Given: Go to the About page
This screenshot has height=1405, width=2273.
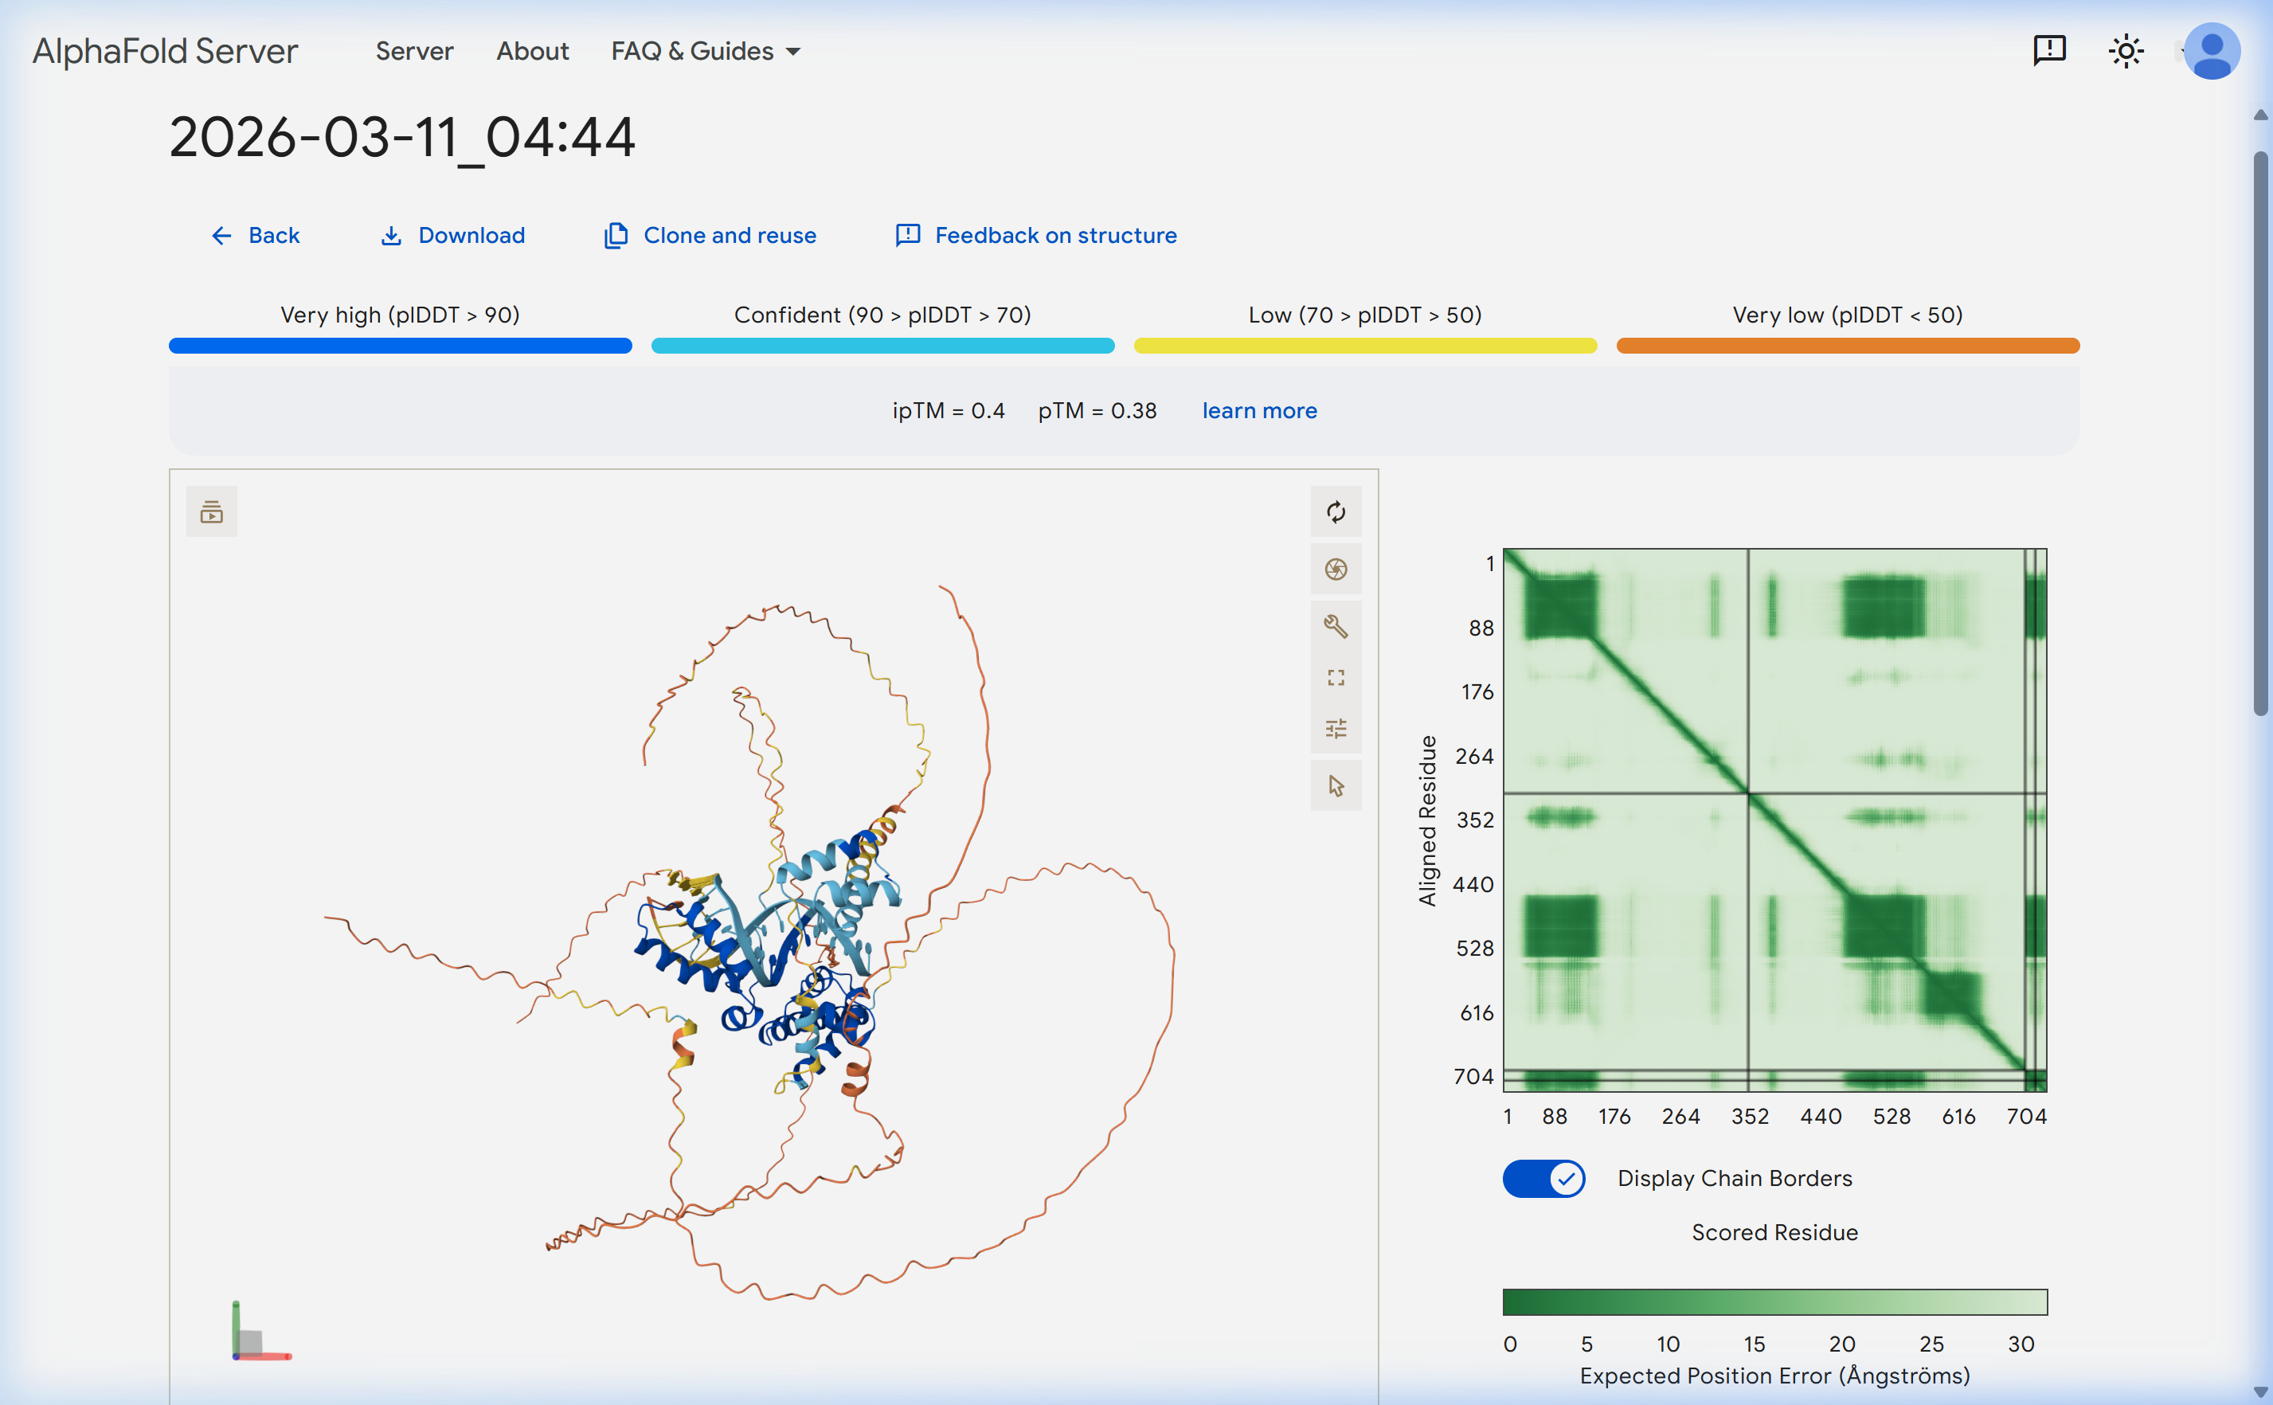Looking at the screenshot, I should (532, 50).
